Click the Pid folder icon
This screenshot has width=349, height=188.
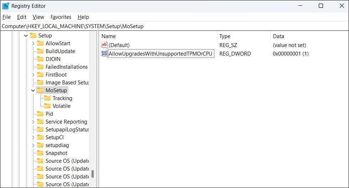click(x=40, y=114)
